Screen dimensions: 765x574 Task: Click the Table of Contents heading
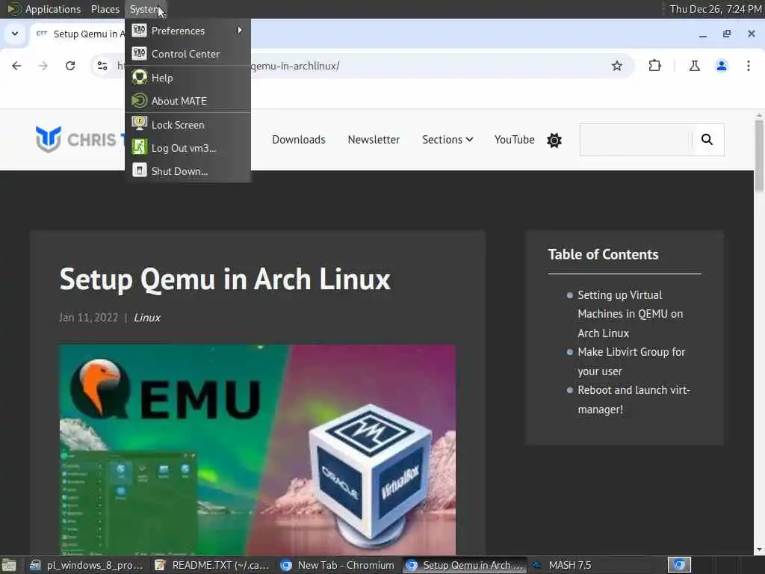[603, 254]
